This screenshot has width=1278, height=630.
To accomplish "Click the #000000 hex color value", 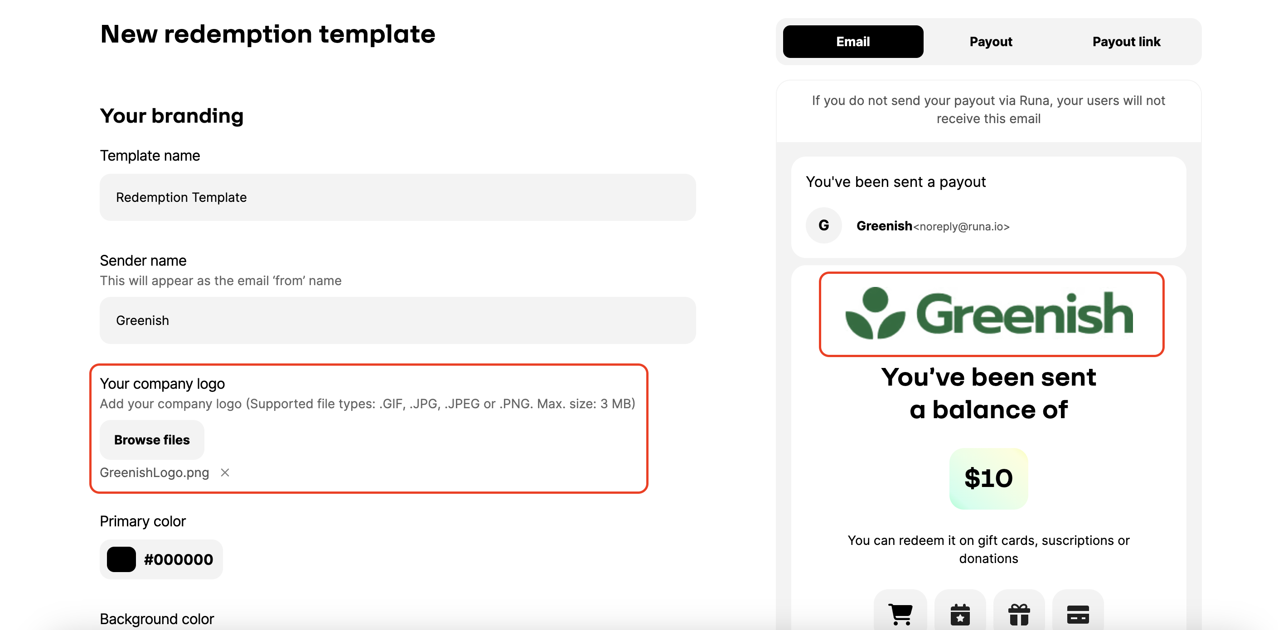I will [x=178, y=560].
